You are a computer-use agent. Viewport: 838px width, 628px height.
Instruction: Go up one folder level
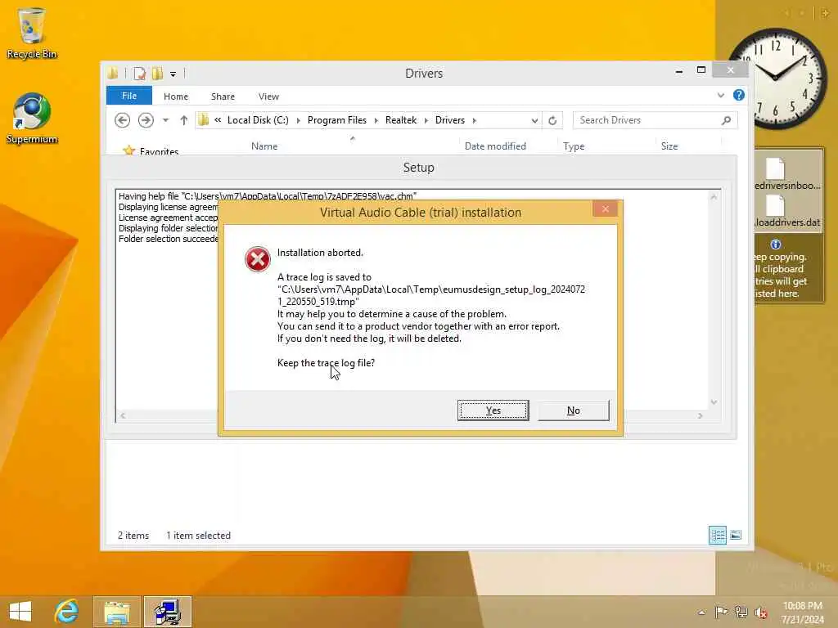(x=184, y=120)
